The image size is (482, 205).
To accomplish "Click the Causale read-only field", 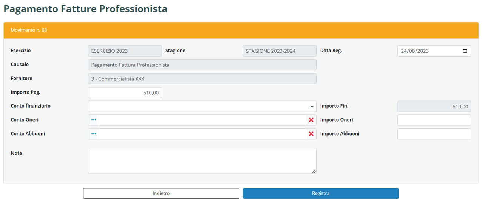I will click(x=202, y=65).
